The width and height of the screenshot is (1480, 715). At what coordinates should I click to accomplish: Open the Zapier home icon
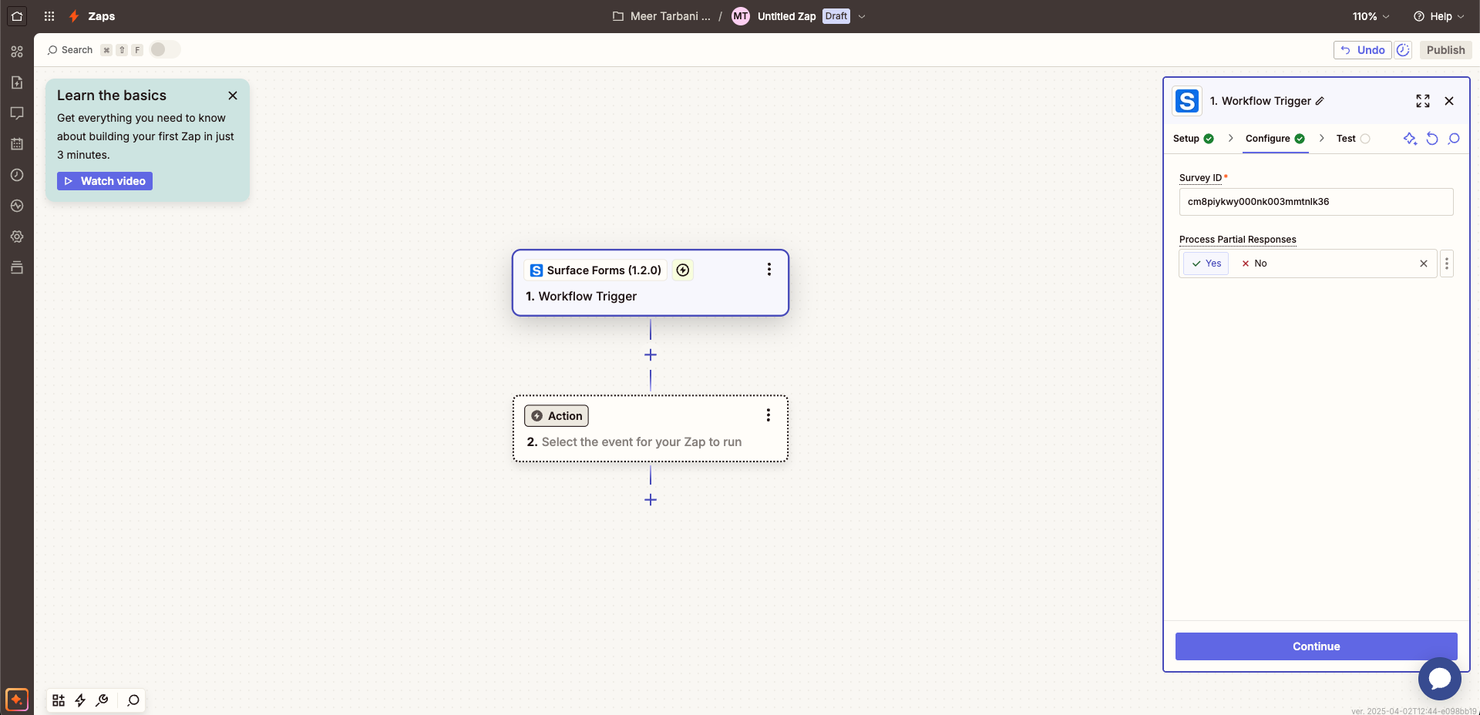click(17, 16)
